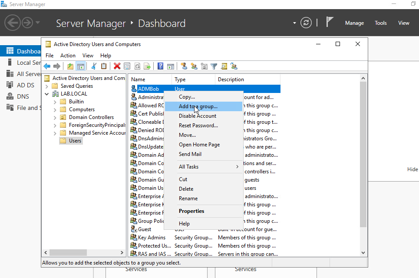Click the clipboard icon in the toolbar
Image resolution: width=419 pixels, height=278 pixels.
pyautogui.click(x=104, y=66)
